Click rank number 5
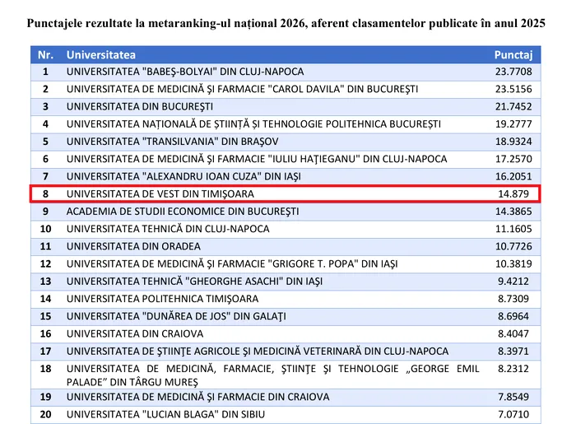 (45, 142)
